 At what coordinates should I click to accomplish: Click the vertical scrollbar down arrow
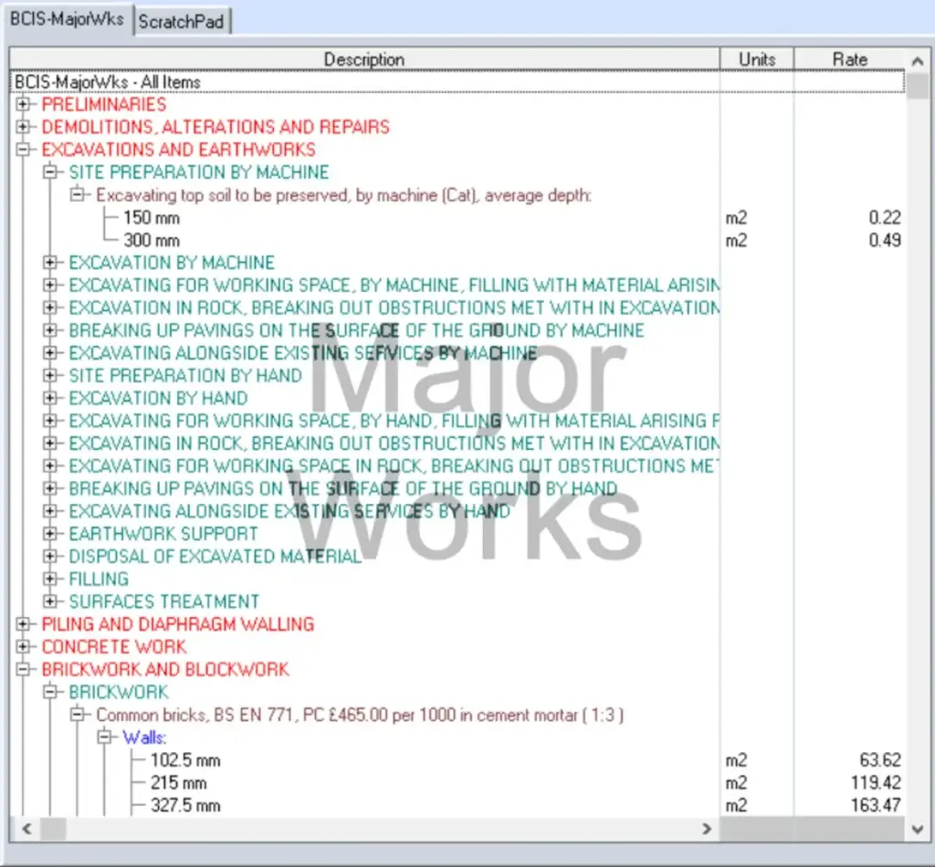pos(918,829)
